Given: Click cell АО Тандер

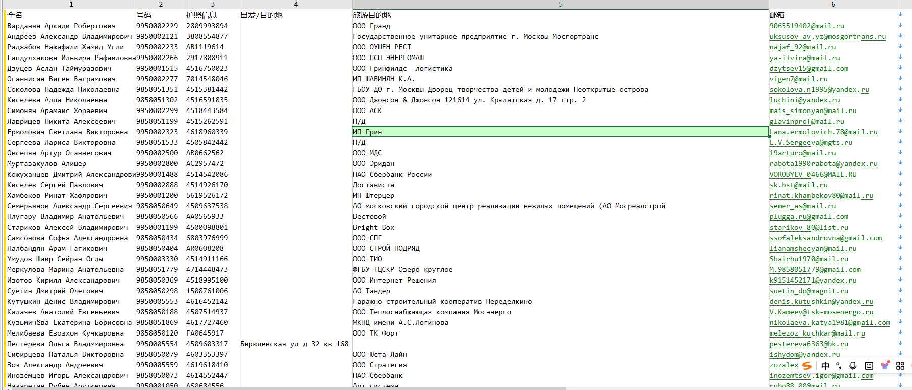Looking at the screenshot, I should pyautogui.click(x=372, y=291).
